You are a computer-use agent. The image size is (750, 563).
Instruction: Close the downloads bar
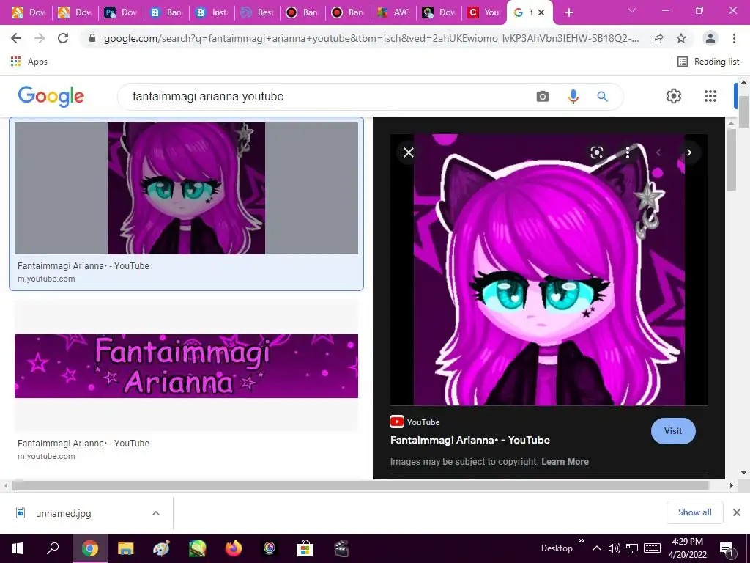pos(737,512)
